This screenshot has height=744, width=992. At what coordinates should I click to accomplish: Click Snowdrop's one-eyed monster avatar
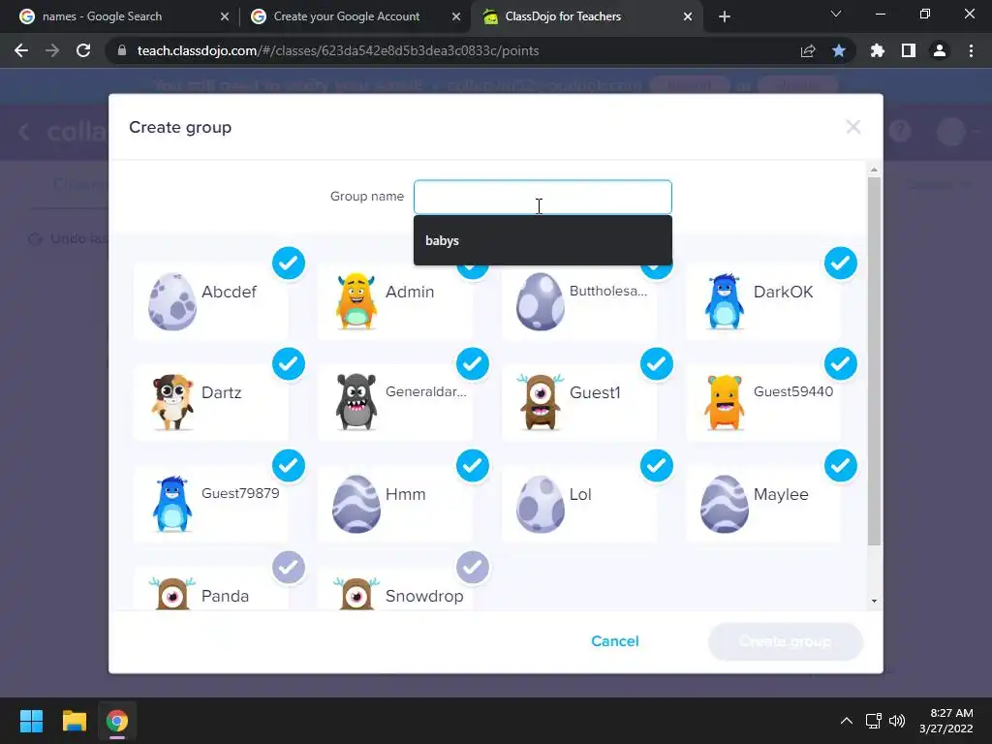[356, 594]
